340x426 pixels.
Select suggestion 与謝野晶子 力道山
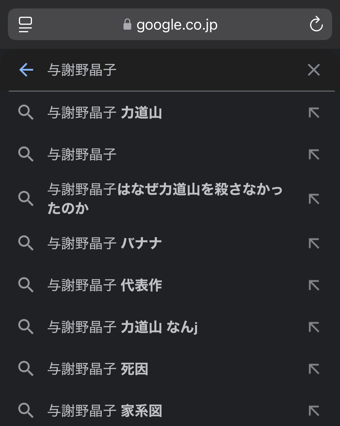105,113
